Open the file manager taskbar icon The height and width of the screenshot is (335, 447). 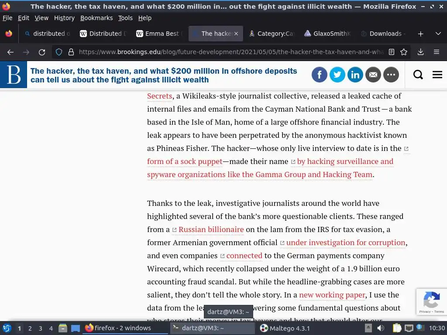point(63,328)
